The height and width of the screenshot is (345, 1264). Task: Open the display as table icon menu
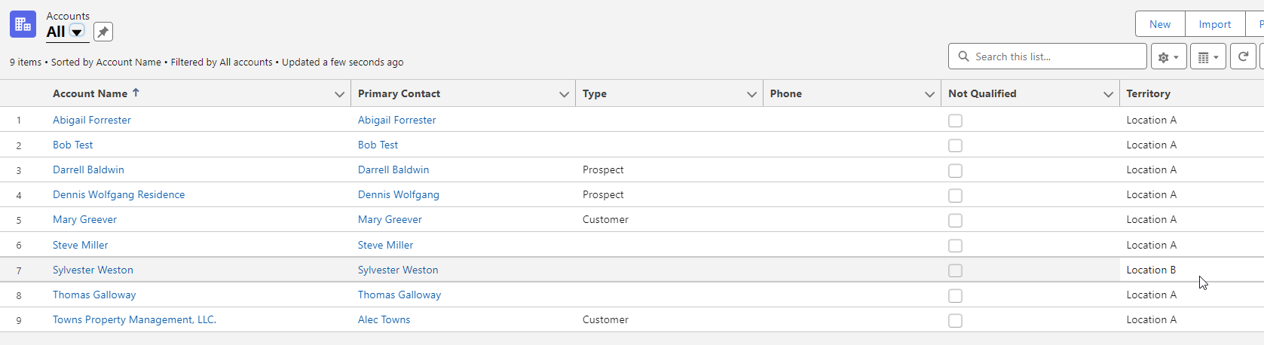click(1207, 56)
